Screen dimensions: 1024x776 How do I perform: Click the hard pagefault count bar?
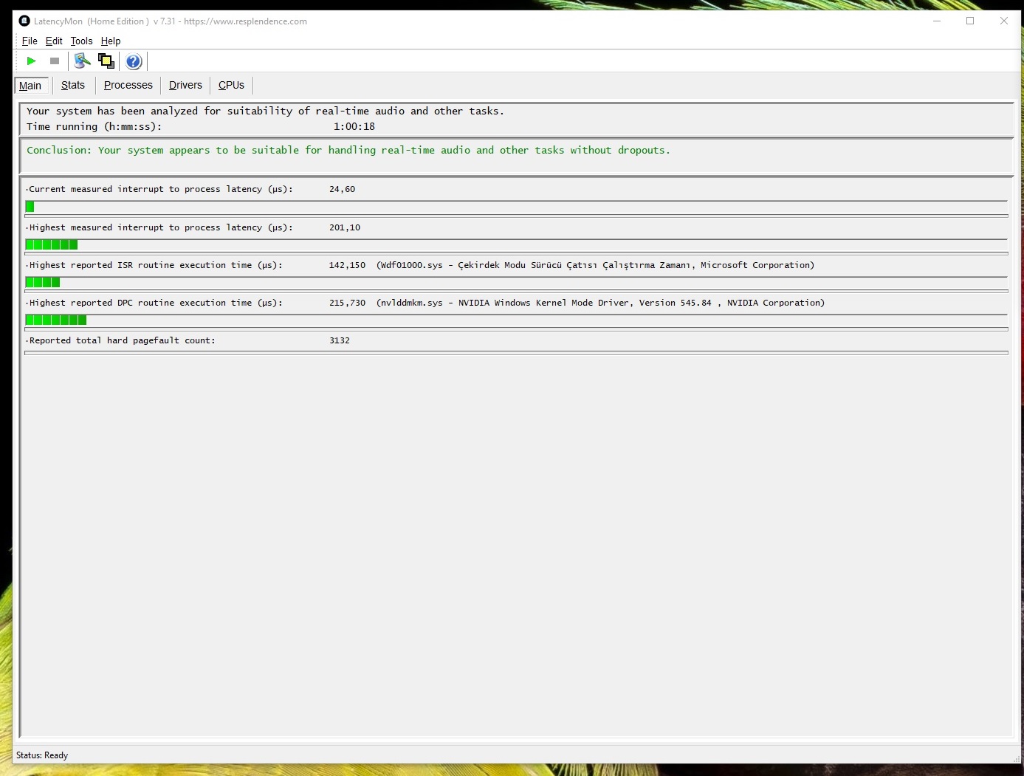(x=516, y=353)
